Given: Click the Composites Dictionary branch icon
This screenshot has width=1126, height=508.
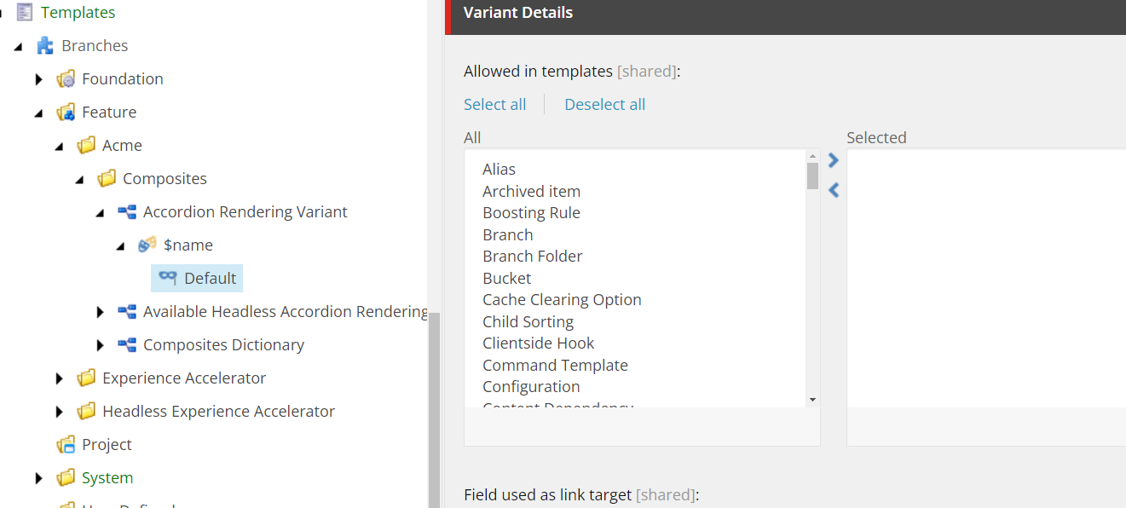Looking at the screenshot, I should click(127, 345).
